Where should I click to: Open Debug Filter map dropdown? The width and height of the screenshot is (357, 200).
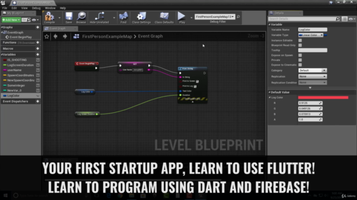click(x=215, y=17)
